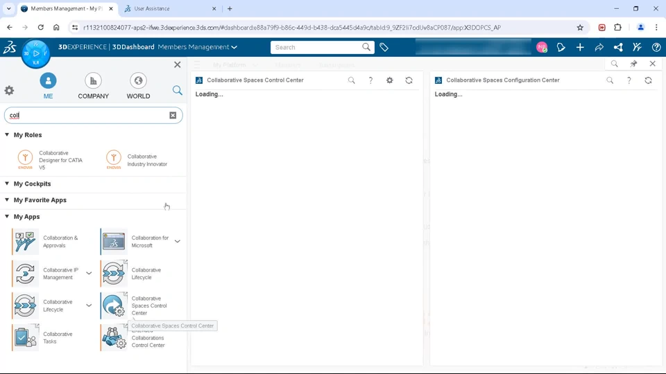Switch to the User Assistance browser tab

pyautogui.click(x=171, y=8)
